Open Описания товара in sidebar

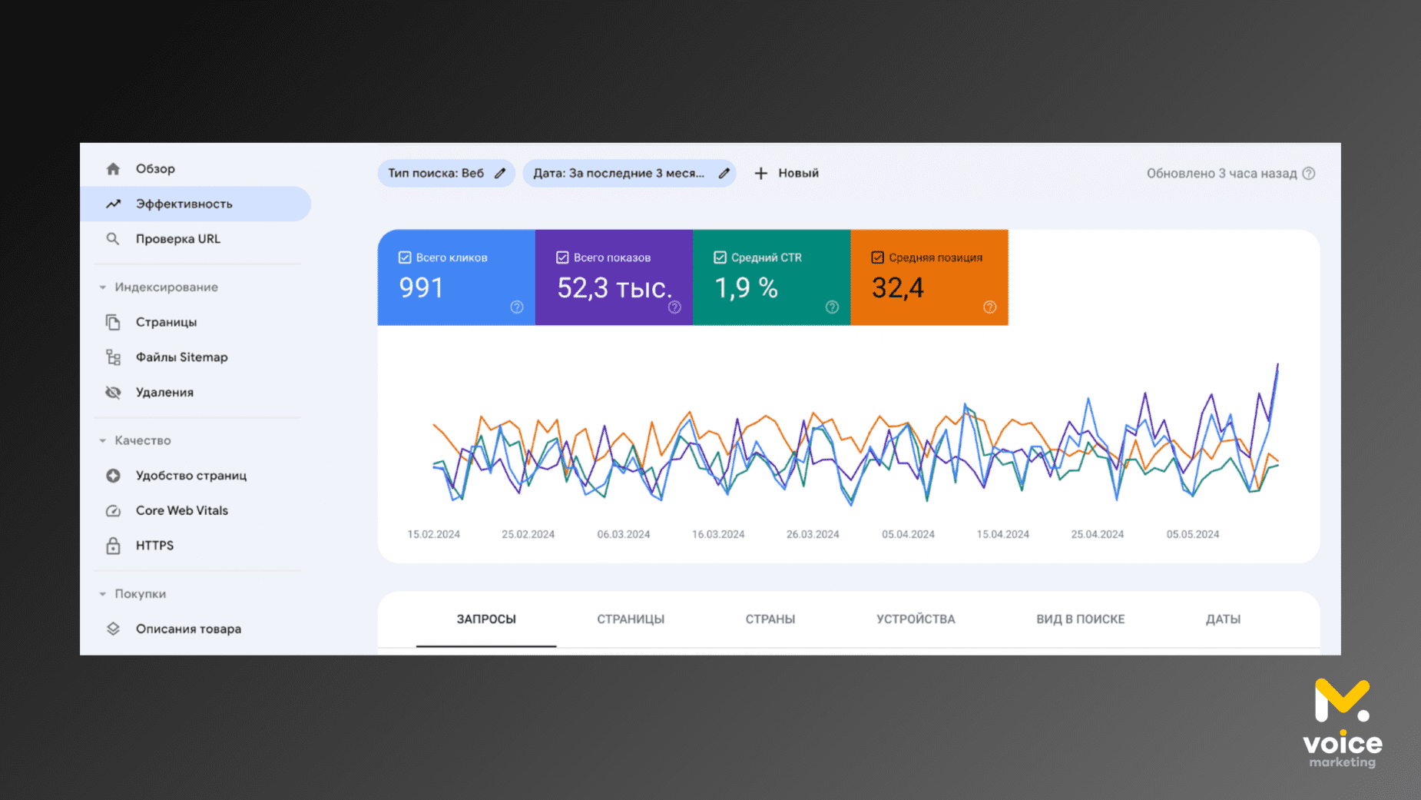tap(188, 629)
